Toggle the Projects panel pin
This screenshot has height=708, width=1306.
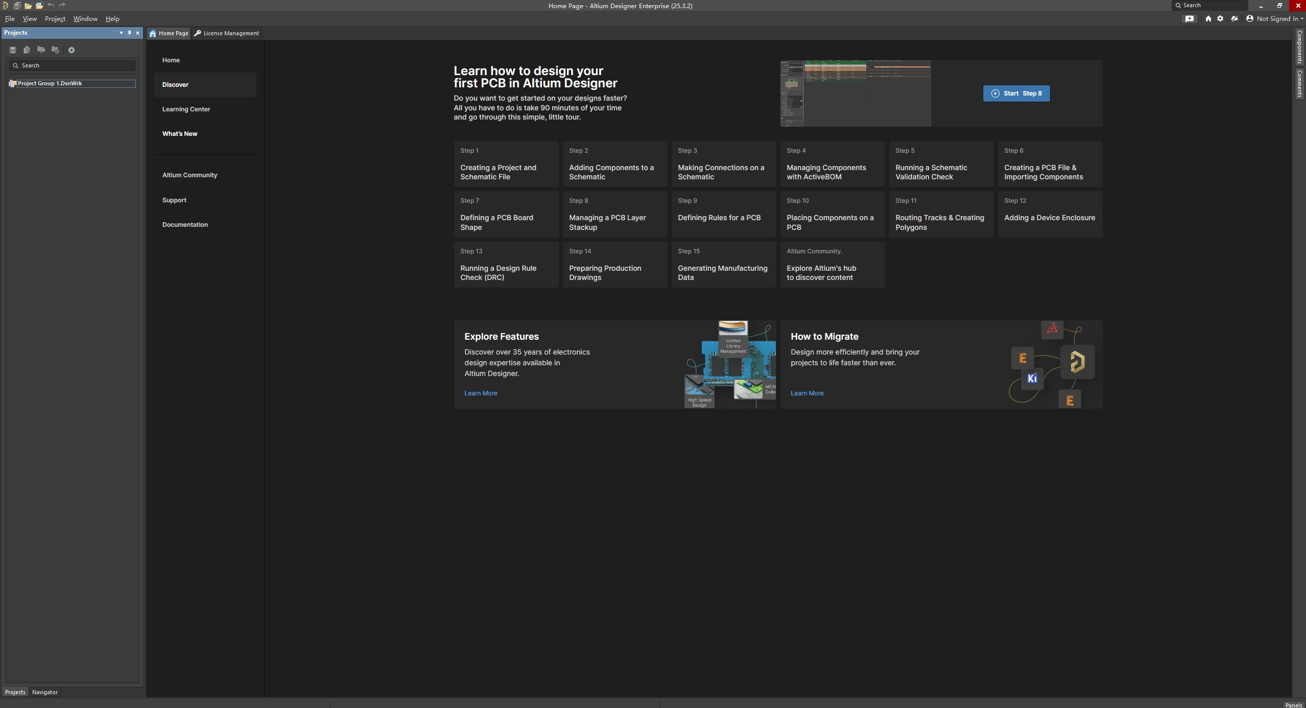pos(129,33)
